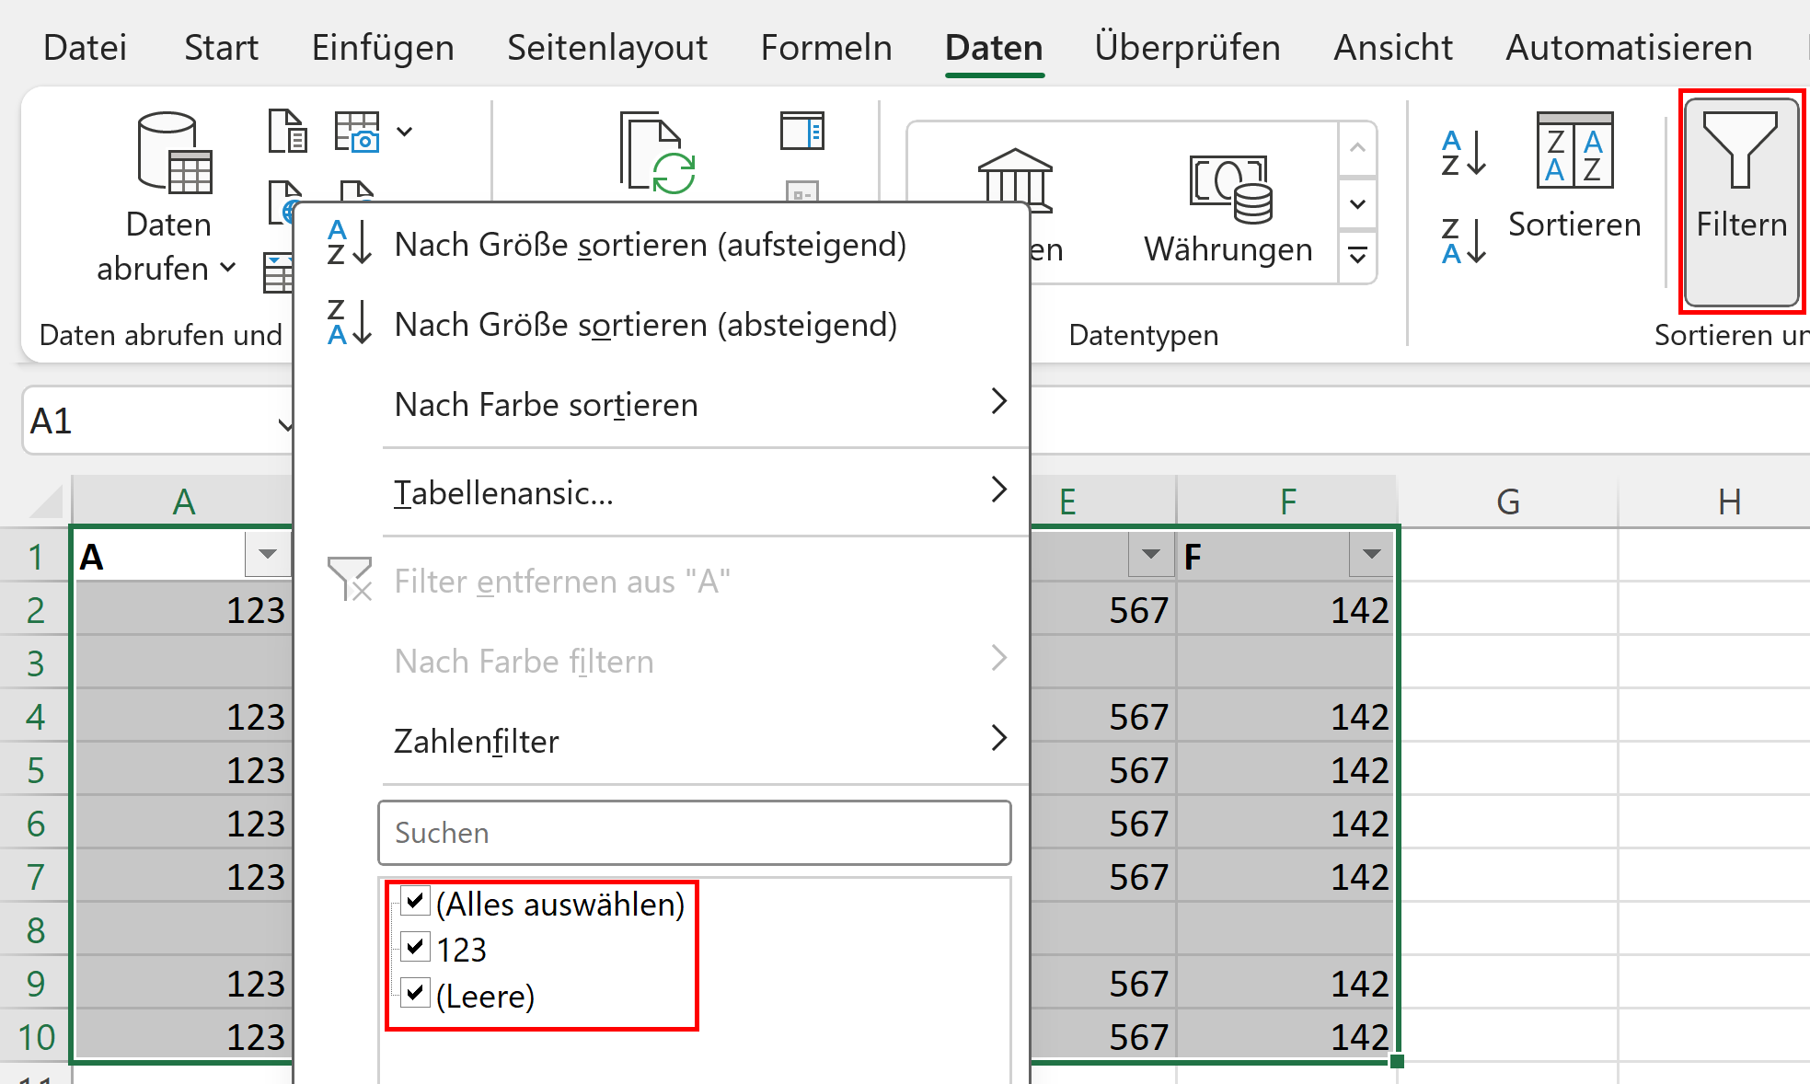Choose Nach Größe sortieren (aufsteigend)
Image resolution: width=1810 pixels, height=1084 pixels.
[661, 245]
